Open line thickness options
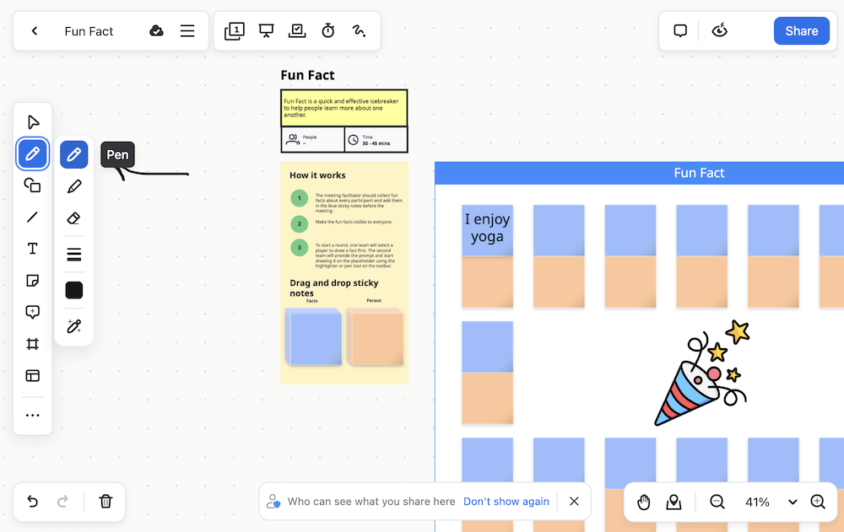The image size is (844, 532). (x=74, y=255)
